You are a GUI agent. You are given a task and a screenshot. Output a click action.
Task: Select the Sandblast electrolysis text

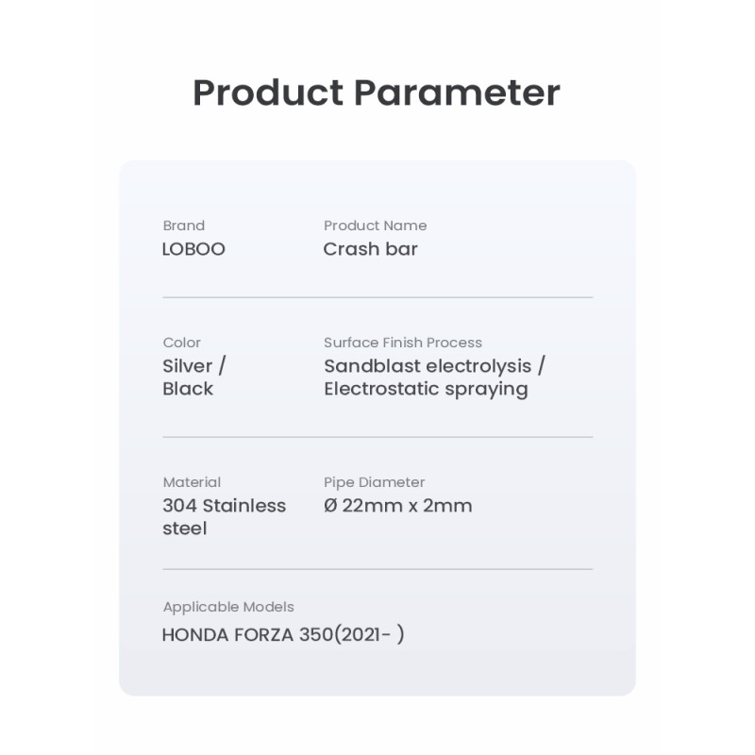(x=428, y=366)
